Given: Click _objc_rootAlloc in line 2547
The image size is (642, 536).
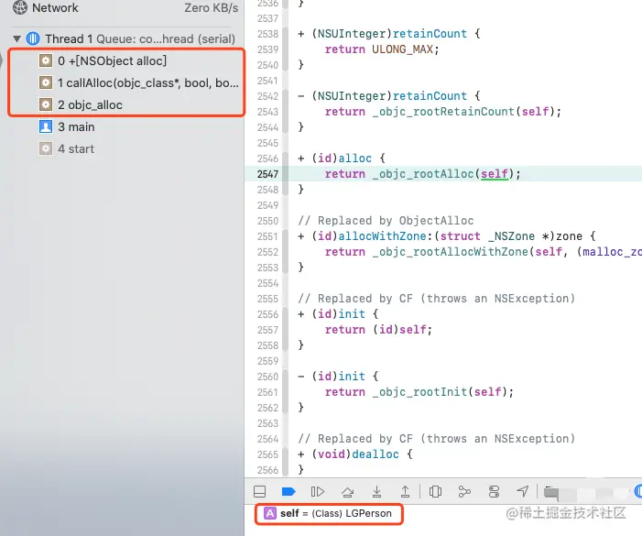Looking at the screenshot, I should pyautogui.click(x=423, y=174).
